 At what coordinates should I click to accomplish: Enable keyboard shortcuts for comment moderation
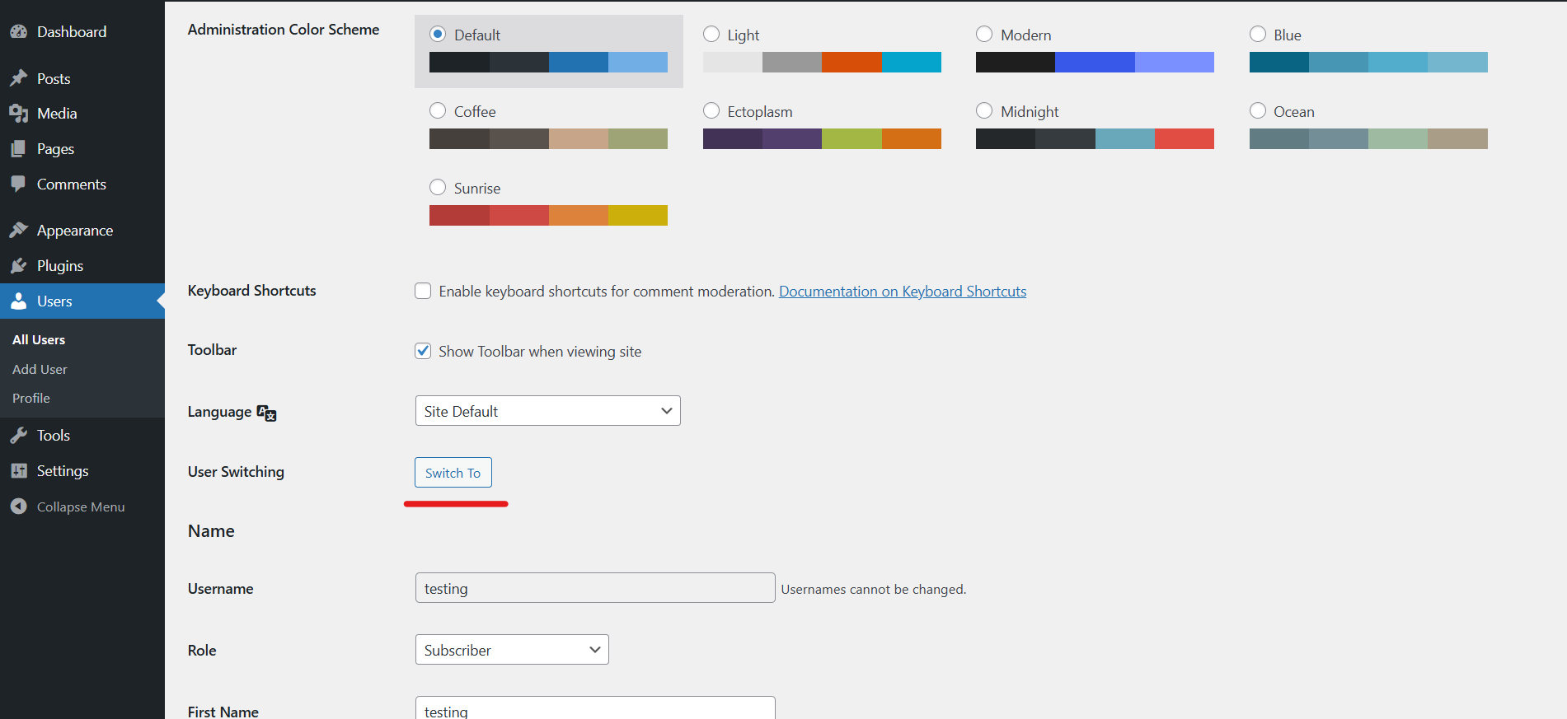(x=423, y=291)
